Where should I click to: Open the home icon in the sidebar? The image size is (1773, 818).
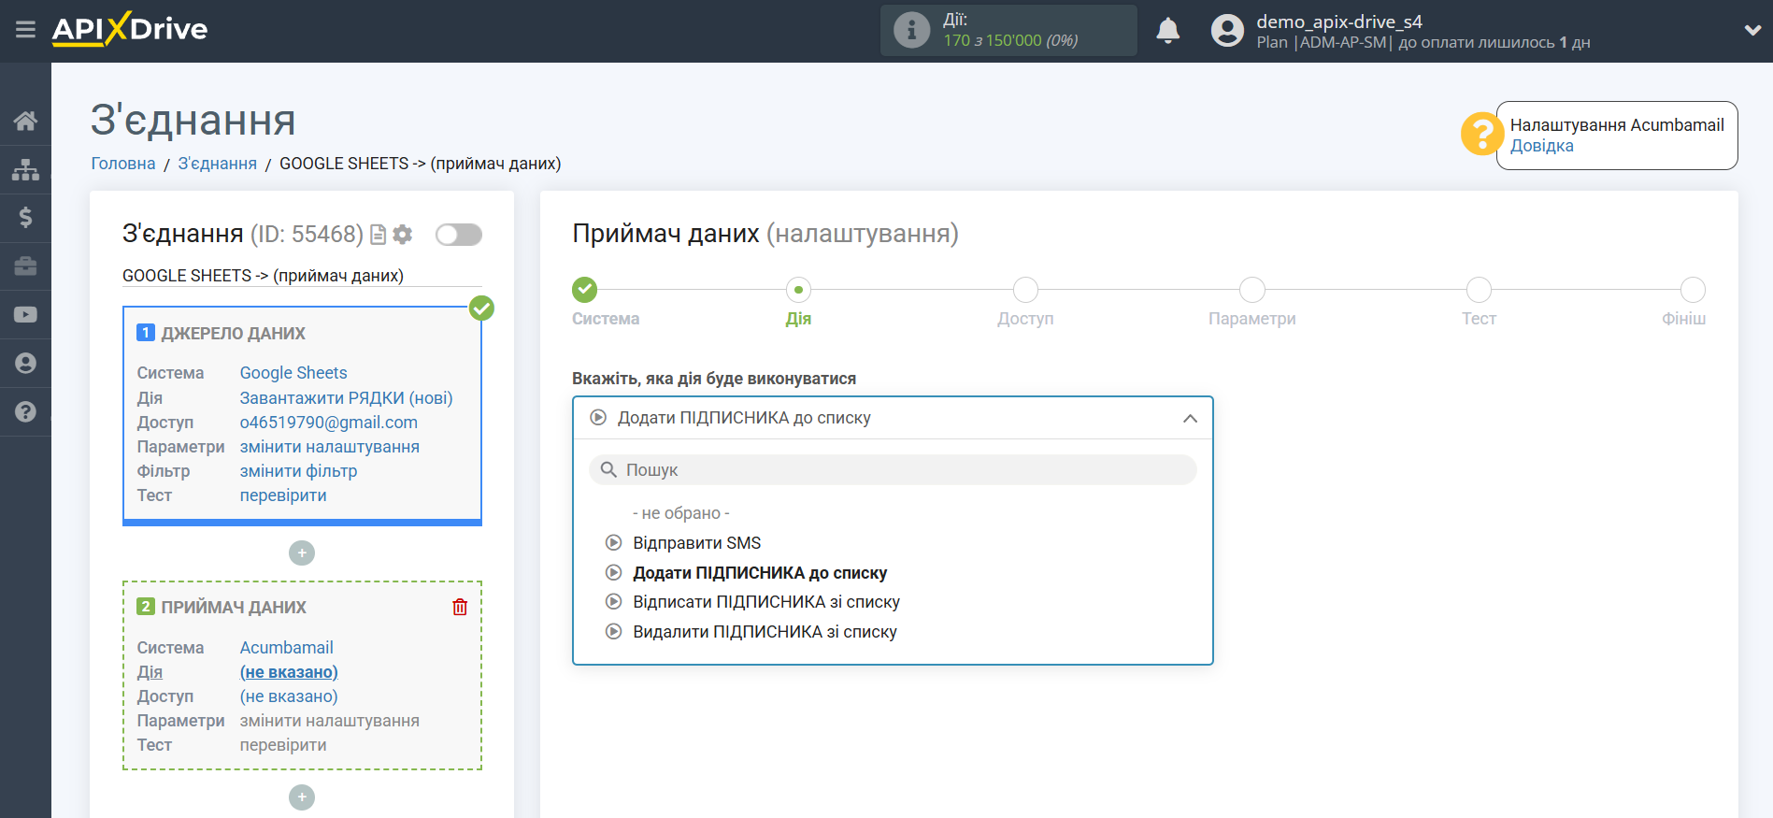(25, 121)
